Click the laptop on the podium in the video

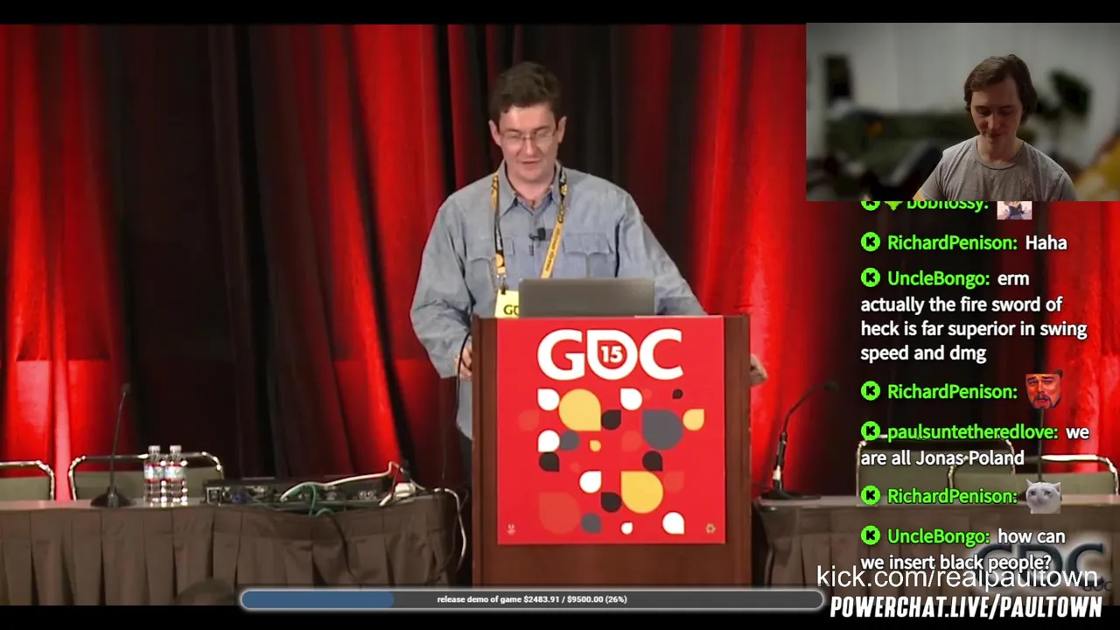[586, 297]
